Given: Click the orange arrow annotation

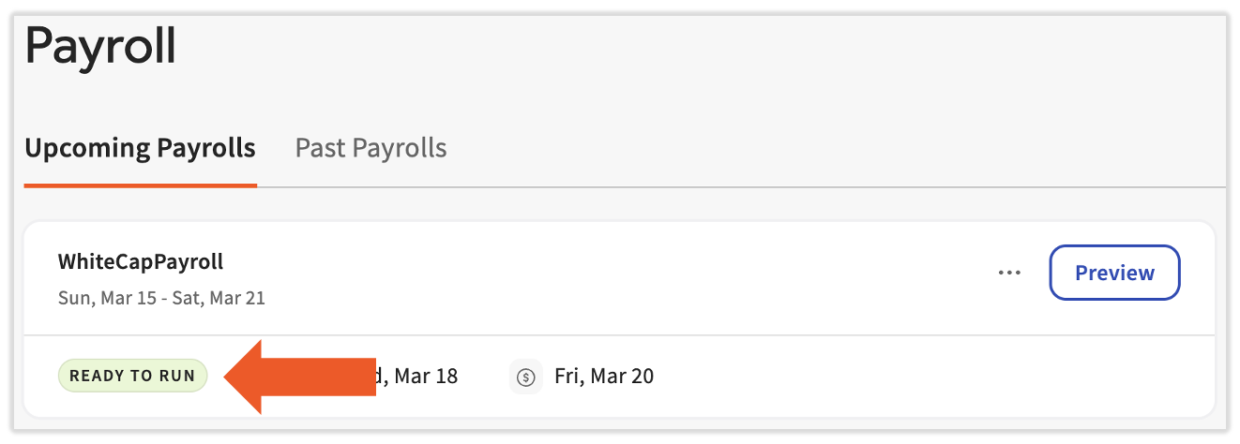Looking at the screenshot, I should click(x=310, y=377).
